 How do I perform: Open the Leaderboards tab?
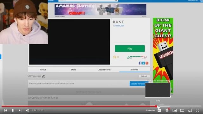[104, 70]
